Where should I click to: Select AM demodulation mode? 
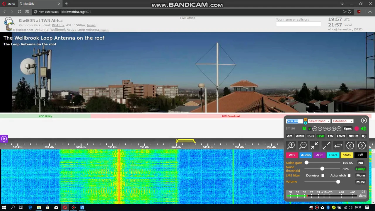pos(289,136)
